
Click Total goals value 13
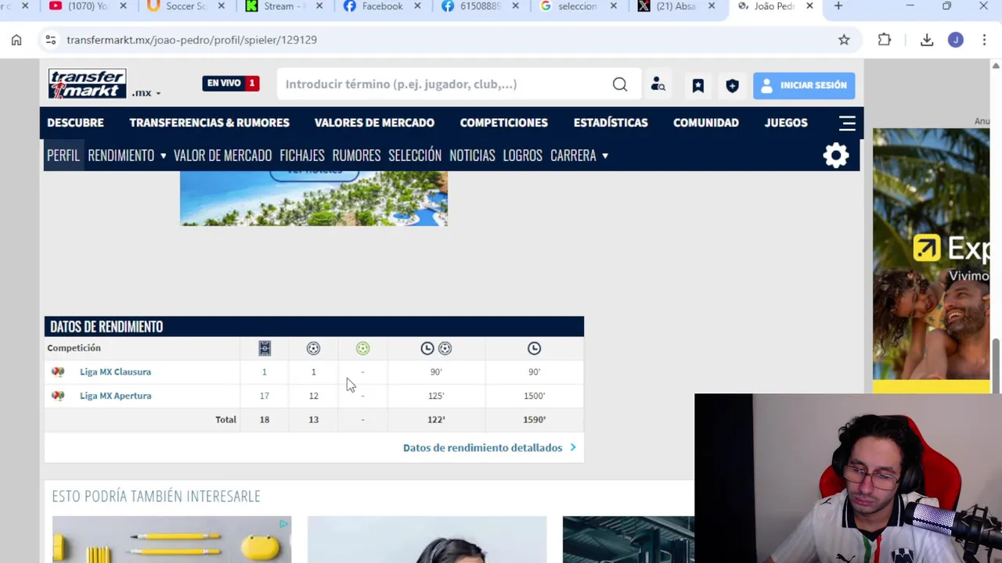[x=313, y=420]
